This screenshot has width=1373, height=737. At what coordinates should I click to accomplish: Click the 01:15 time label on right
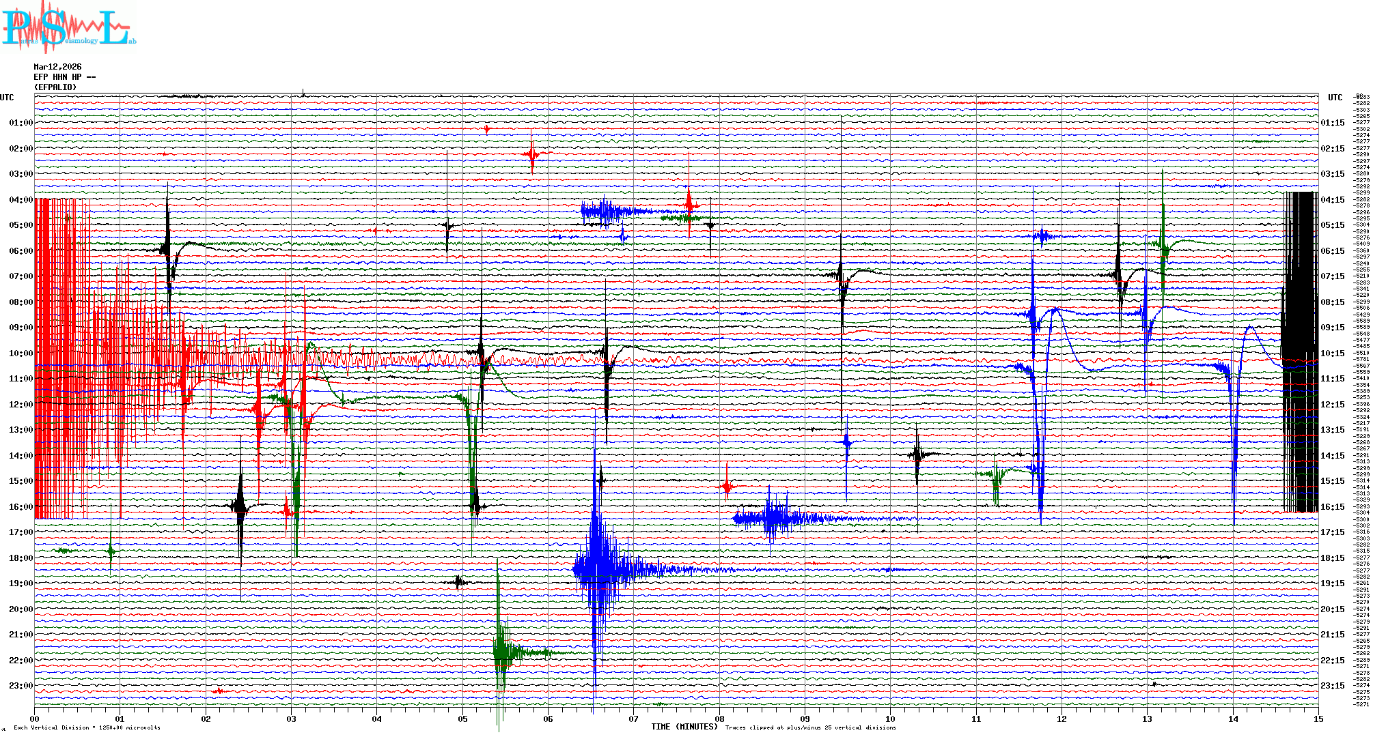pyautogui.click(x=1333, y=123)
